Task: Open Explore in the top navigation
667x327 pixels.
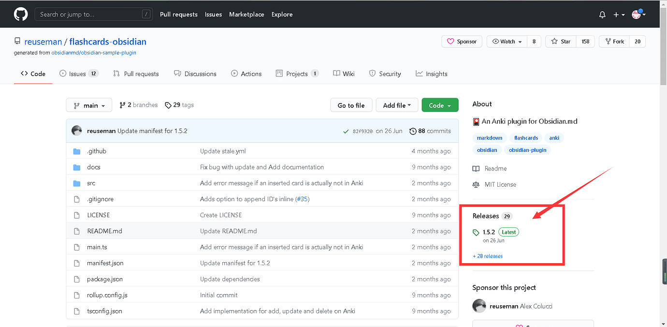Action: click(282, 15)
